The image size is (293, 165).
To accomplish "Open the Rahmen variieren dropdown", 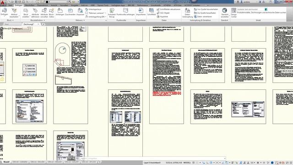I will click(x=105, y=13).
